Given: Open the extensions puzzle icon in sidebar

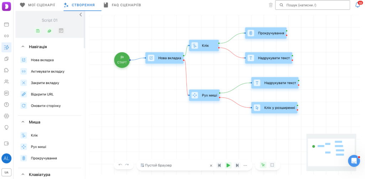Looking at the screenshot, I should pos(6,70).
